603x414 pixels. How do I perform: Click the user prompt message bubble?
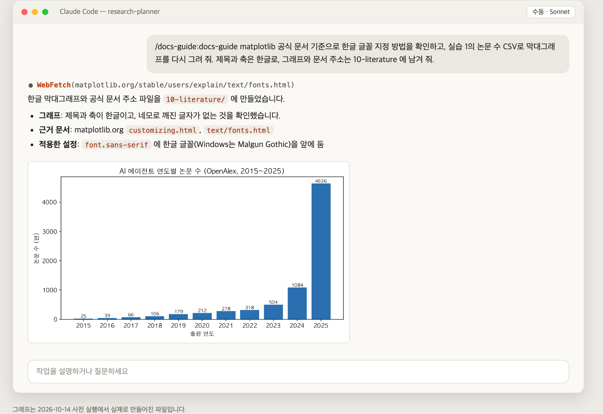pos(358,54)
